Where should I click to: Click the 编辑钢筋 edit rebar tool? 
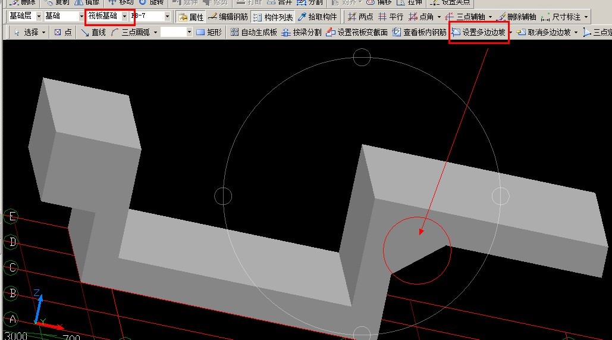point(228,17)
